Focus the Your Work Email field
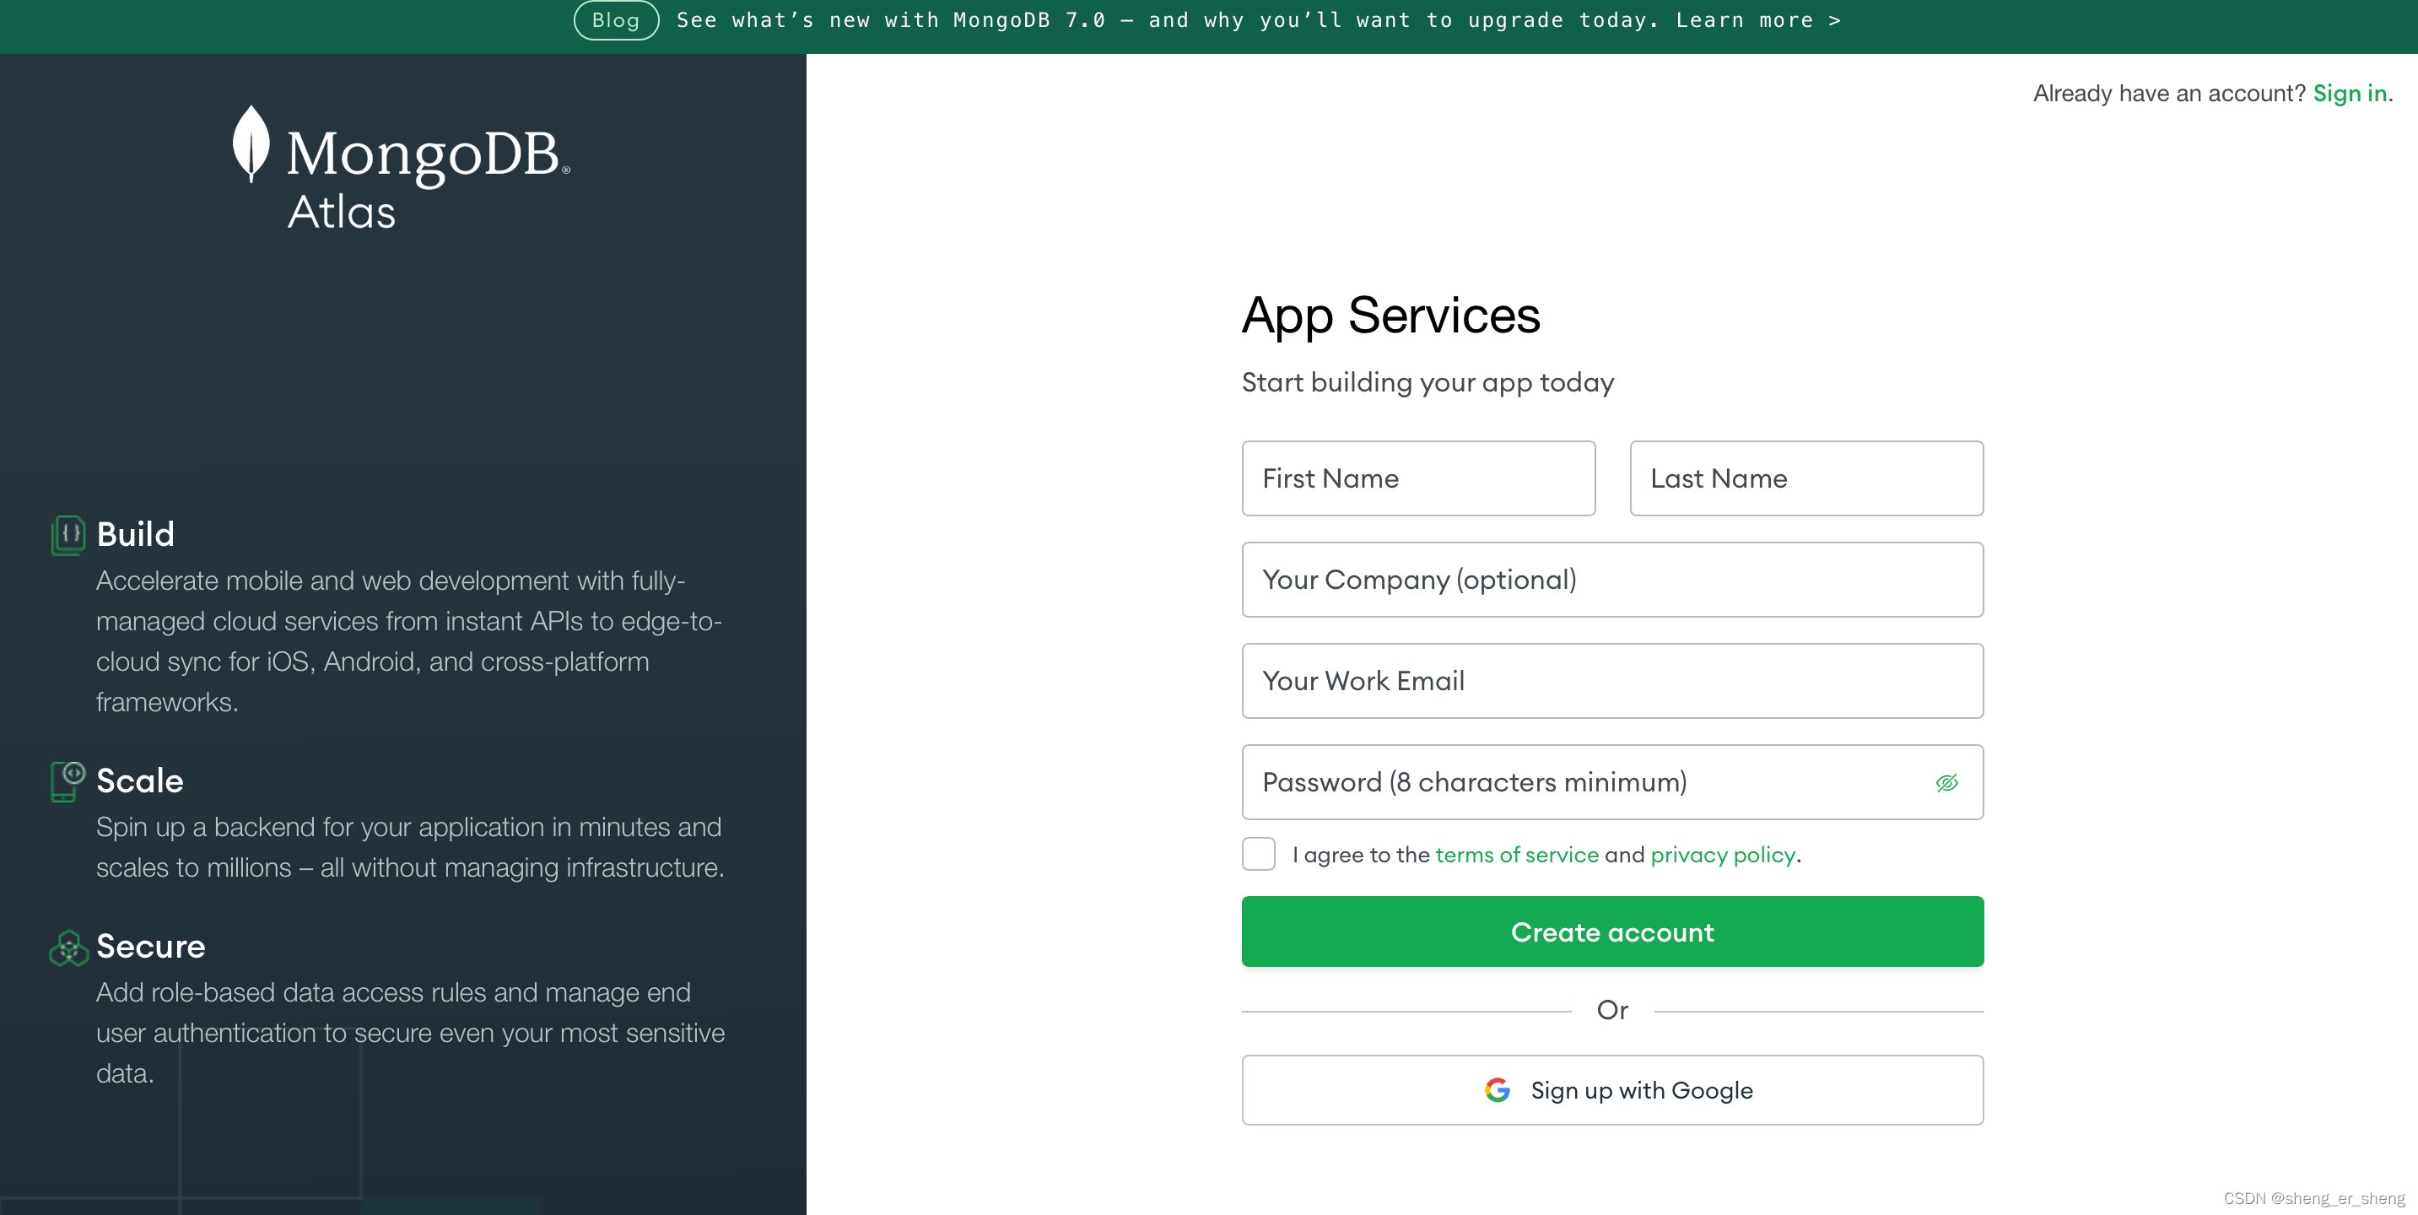The height and width of the screenshot is (1215, 2418). click(x=1611, y=681)
